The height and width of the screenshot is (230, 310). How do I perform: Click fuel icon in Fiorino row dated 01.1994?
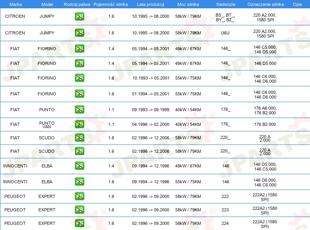(x=79, y=93)
